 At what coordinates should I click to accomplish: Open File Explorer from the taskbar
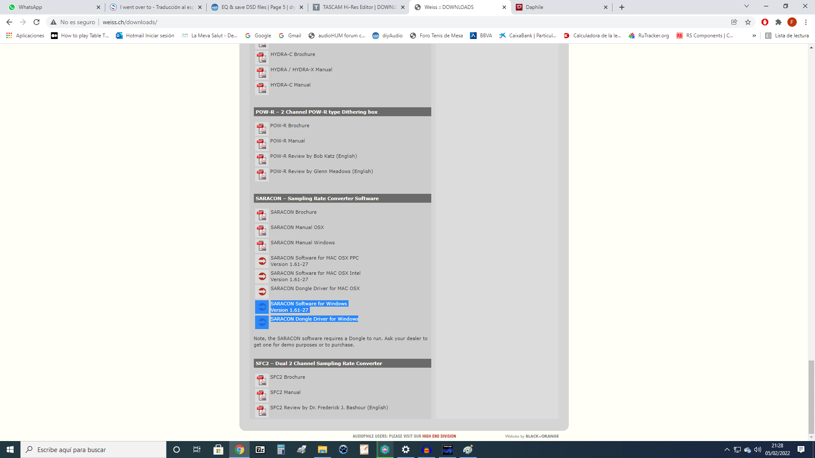323,450
